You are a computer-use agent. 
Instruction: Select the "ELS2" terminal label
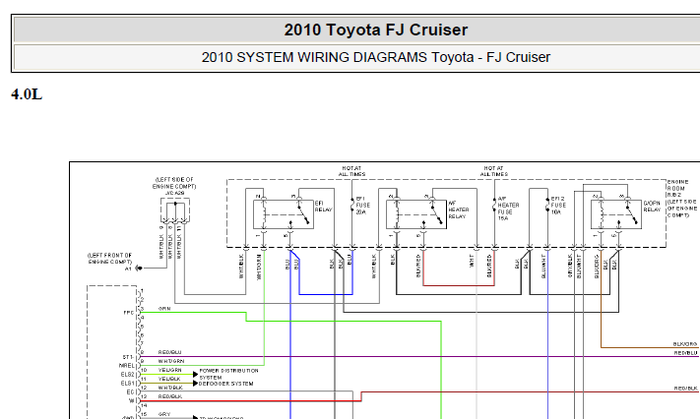pyautogui.click(x=127, y=375)
